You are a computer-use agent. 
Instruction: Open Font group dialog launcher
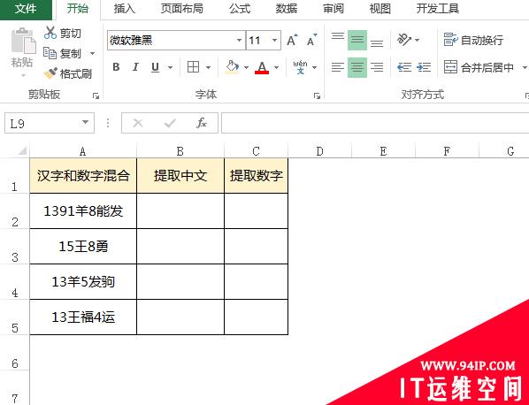[317, 96]
